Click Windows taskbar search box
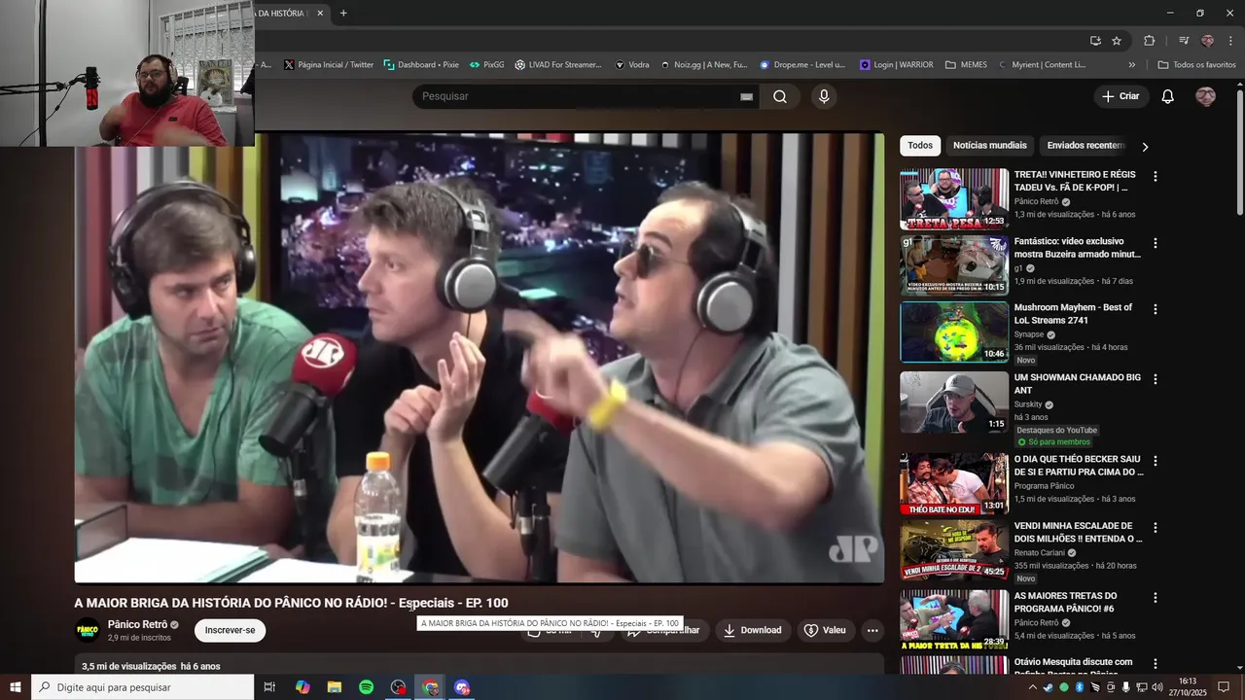 click(x=143, y=687)
